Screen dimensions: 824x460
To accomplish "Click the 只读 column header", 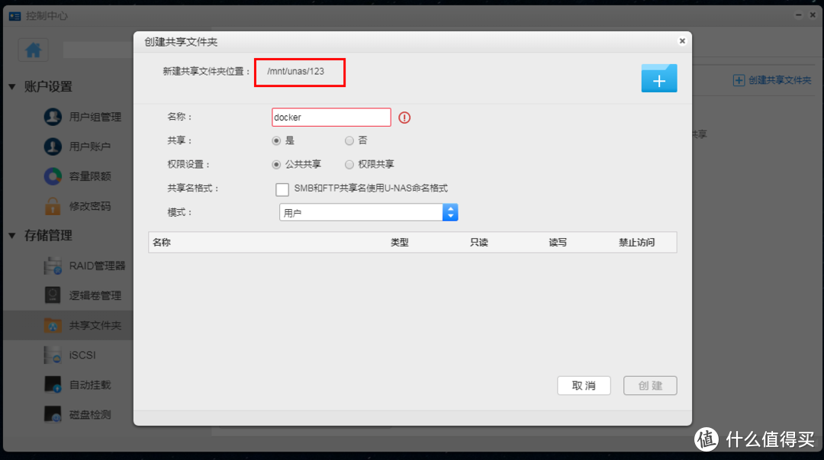I will pyautogui.click(x=478, y=243).
